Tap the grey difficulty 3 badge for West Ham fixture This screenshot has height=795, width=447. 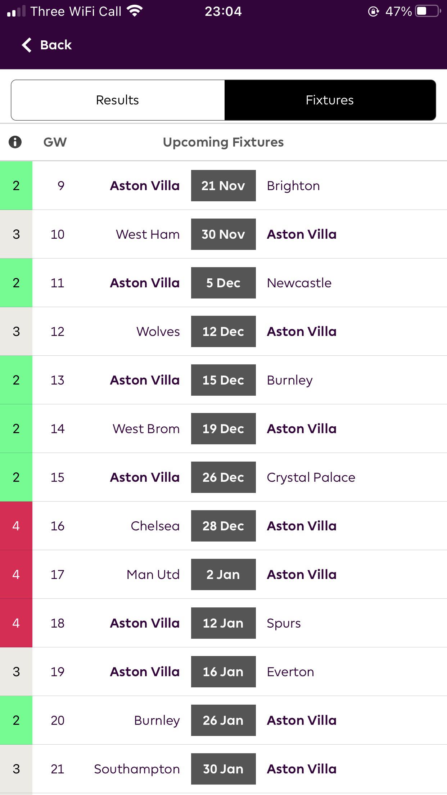pyautogui.click(x=16, y=234)
